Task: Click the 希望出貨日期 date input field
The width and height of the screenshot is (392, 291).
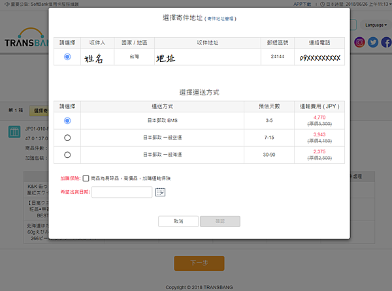Action: 122,192
